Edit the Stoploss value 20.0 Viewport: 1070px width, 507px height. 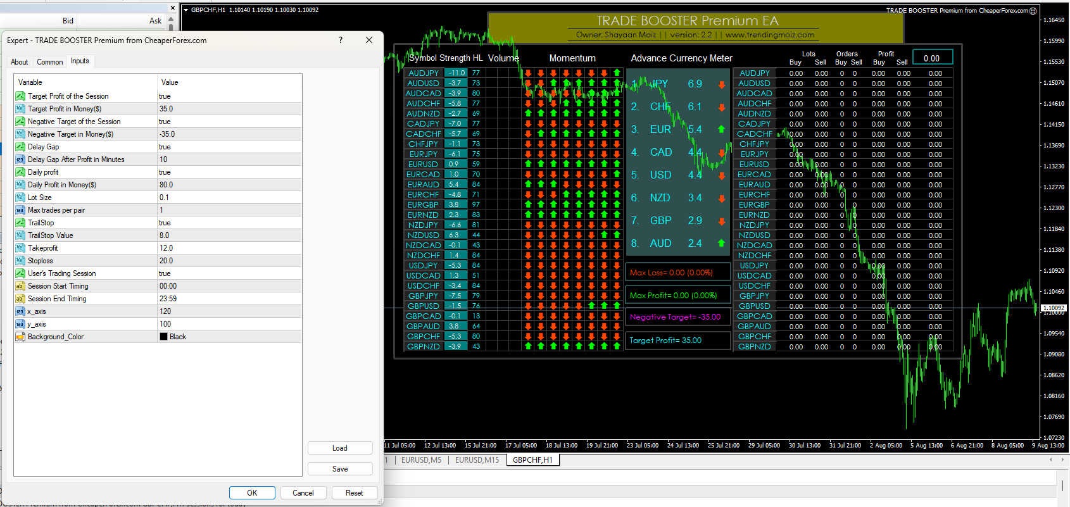229,261
